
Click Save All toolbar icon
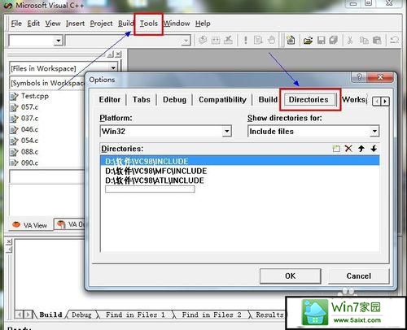(x=334, y=41)
